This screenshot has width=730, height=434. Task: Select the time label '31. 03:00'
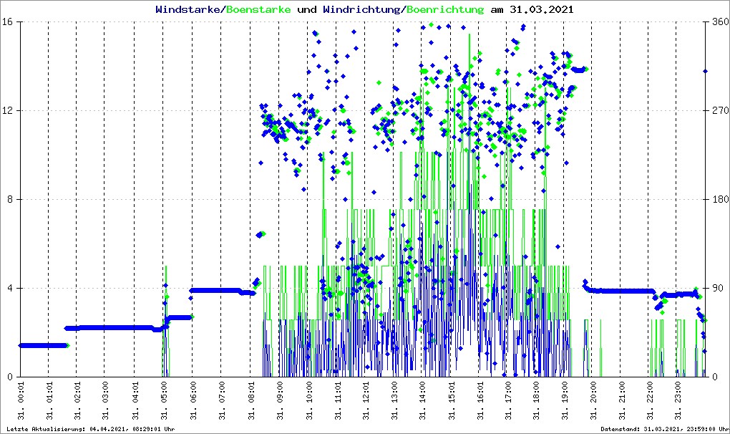pos(104,400)
